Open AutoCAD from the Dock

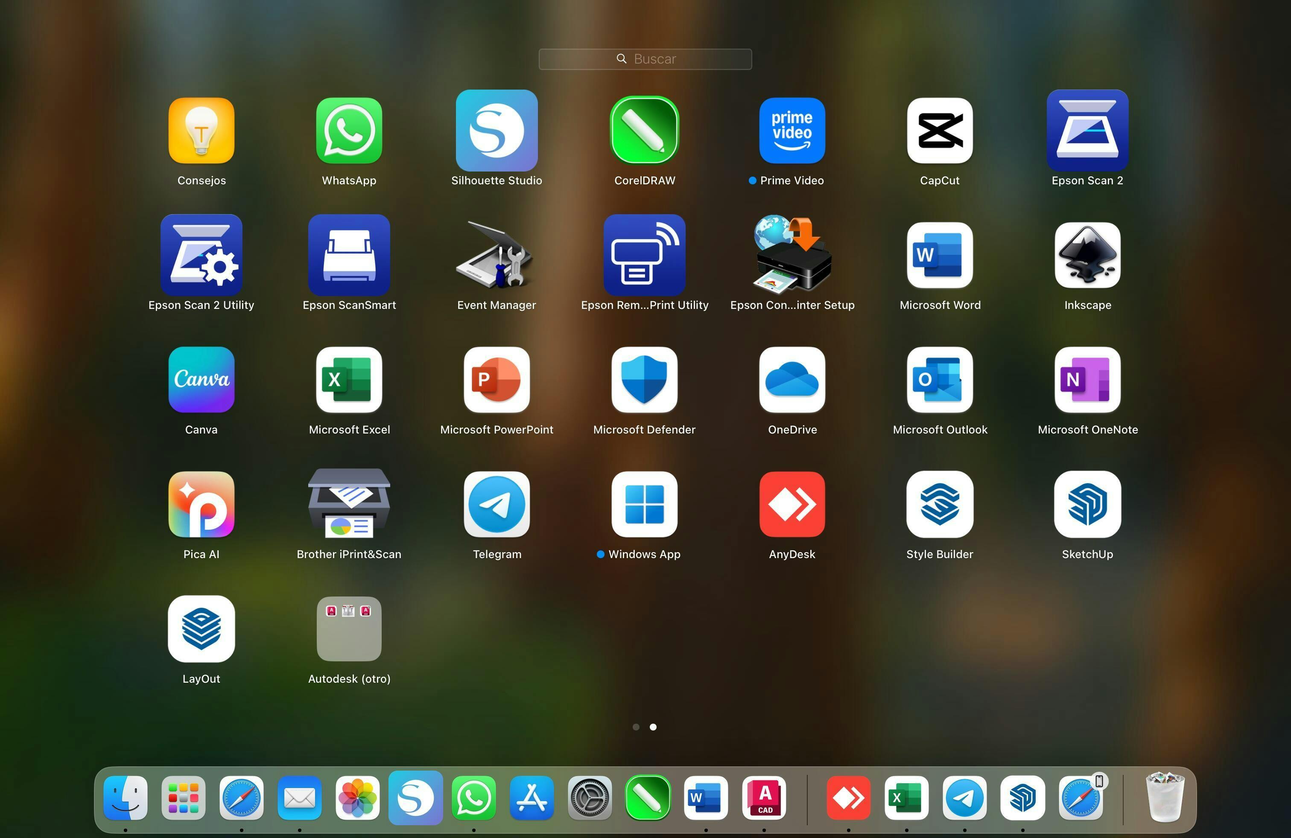click(x=764, y=797)
